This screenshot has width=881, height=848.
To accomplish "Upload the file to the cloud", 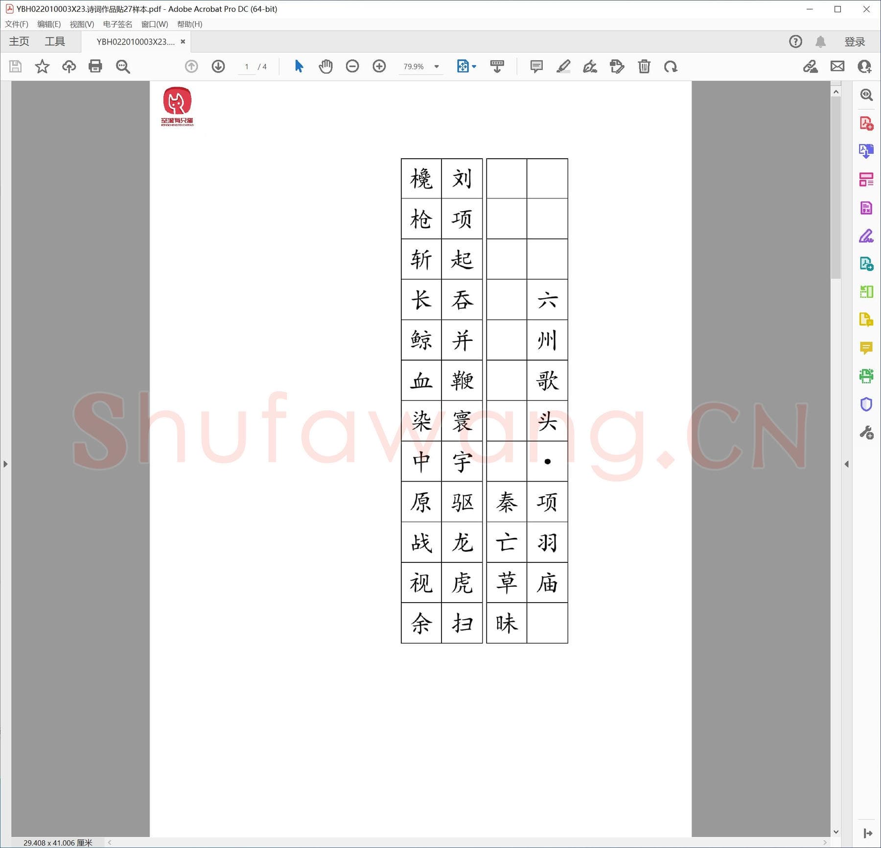I will (x=69, y=66).
